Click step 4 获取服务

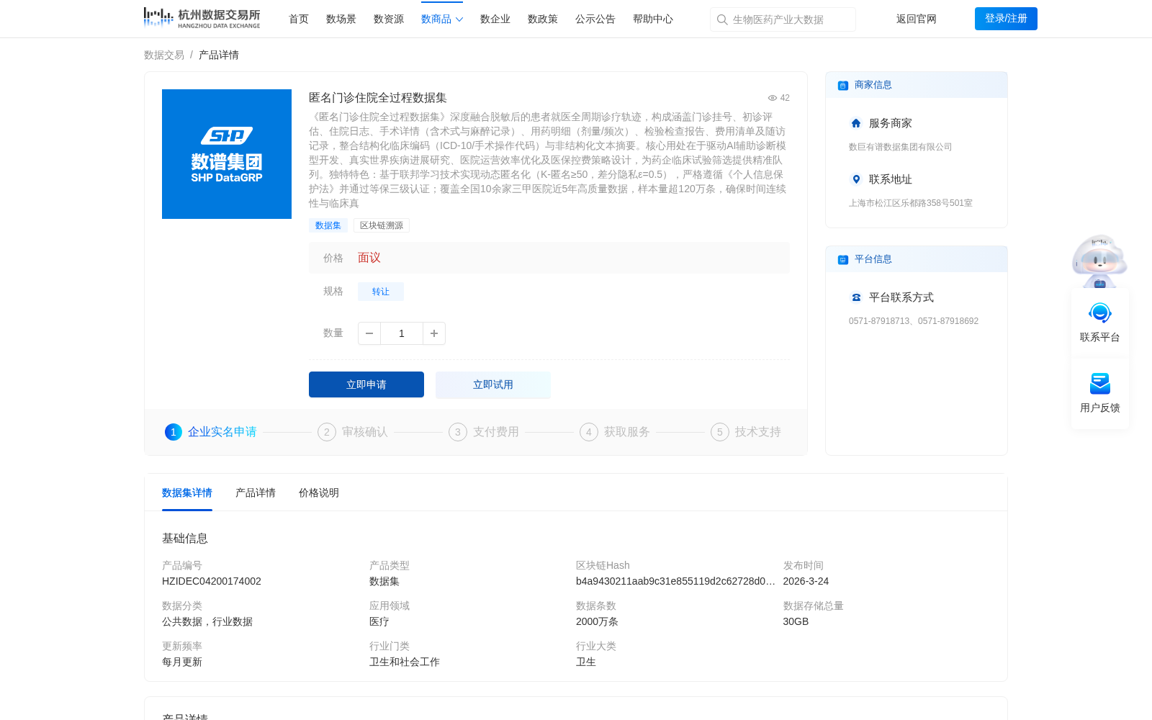pos(615,432)
